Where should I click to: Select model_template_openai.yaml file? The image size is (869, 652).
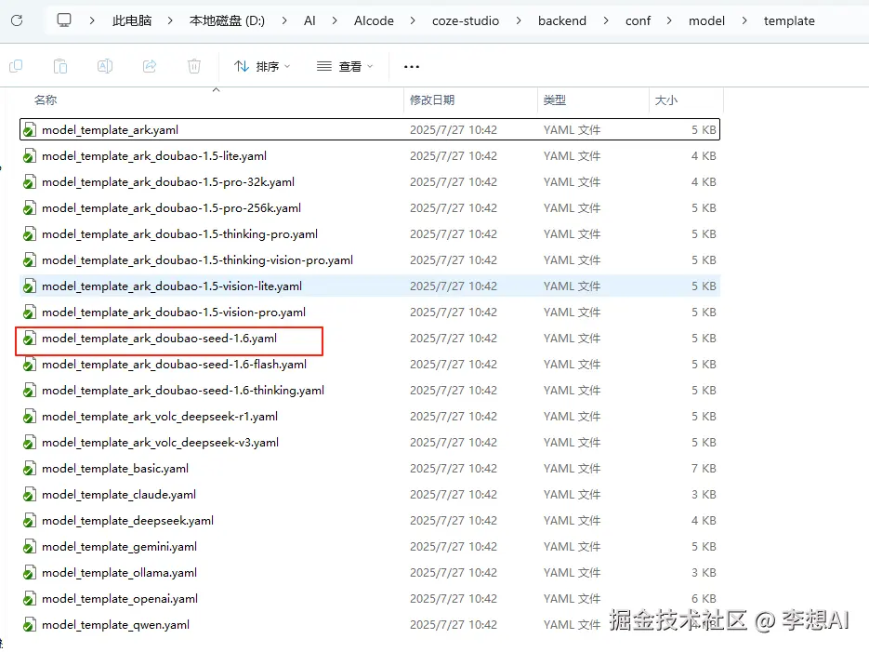(x=370, y=599)
